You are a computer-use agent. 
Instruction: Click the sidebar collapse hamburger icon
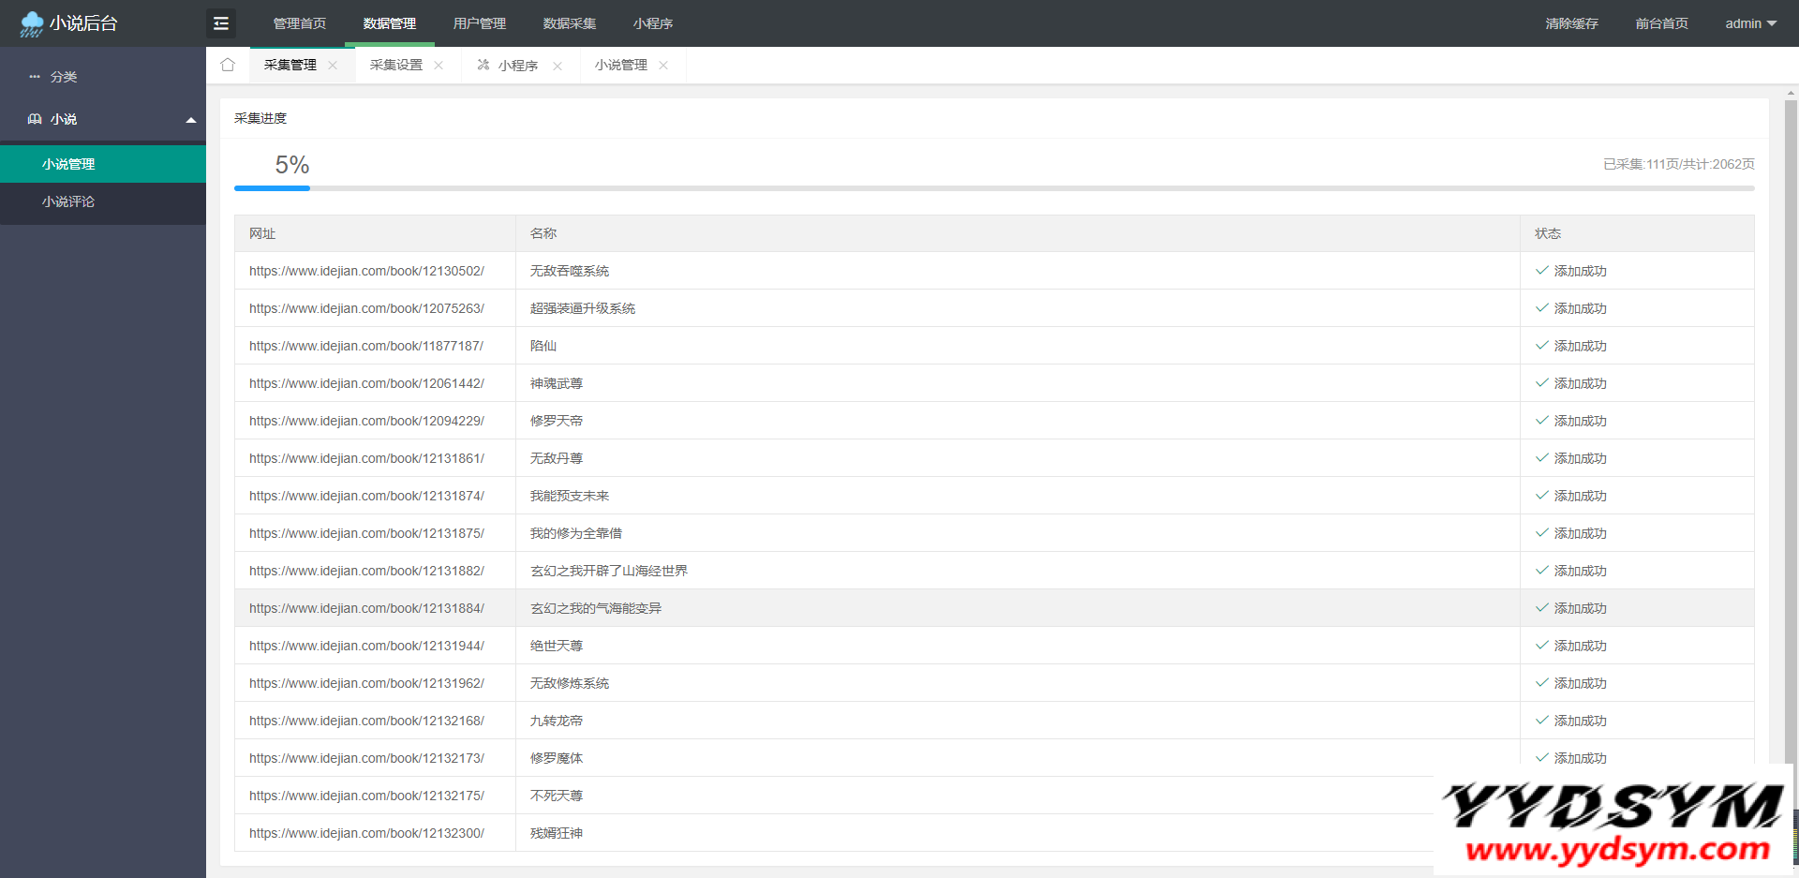(x=221, y=23)
